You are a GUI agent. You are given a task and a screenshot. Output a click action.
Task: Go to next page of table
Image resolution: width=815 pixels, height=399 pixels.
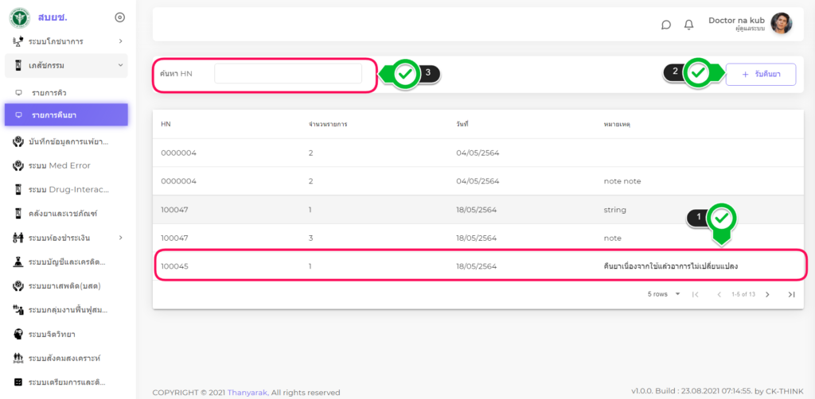click(767, 294)
